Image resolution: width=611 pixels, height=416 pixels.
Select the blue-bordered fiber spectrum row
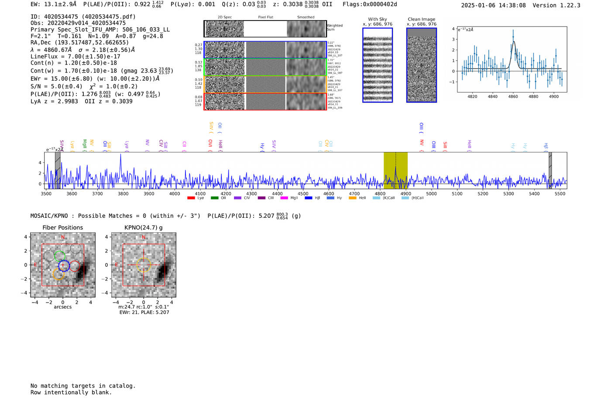point(265,50)
